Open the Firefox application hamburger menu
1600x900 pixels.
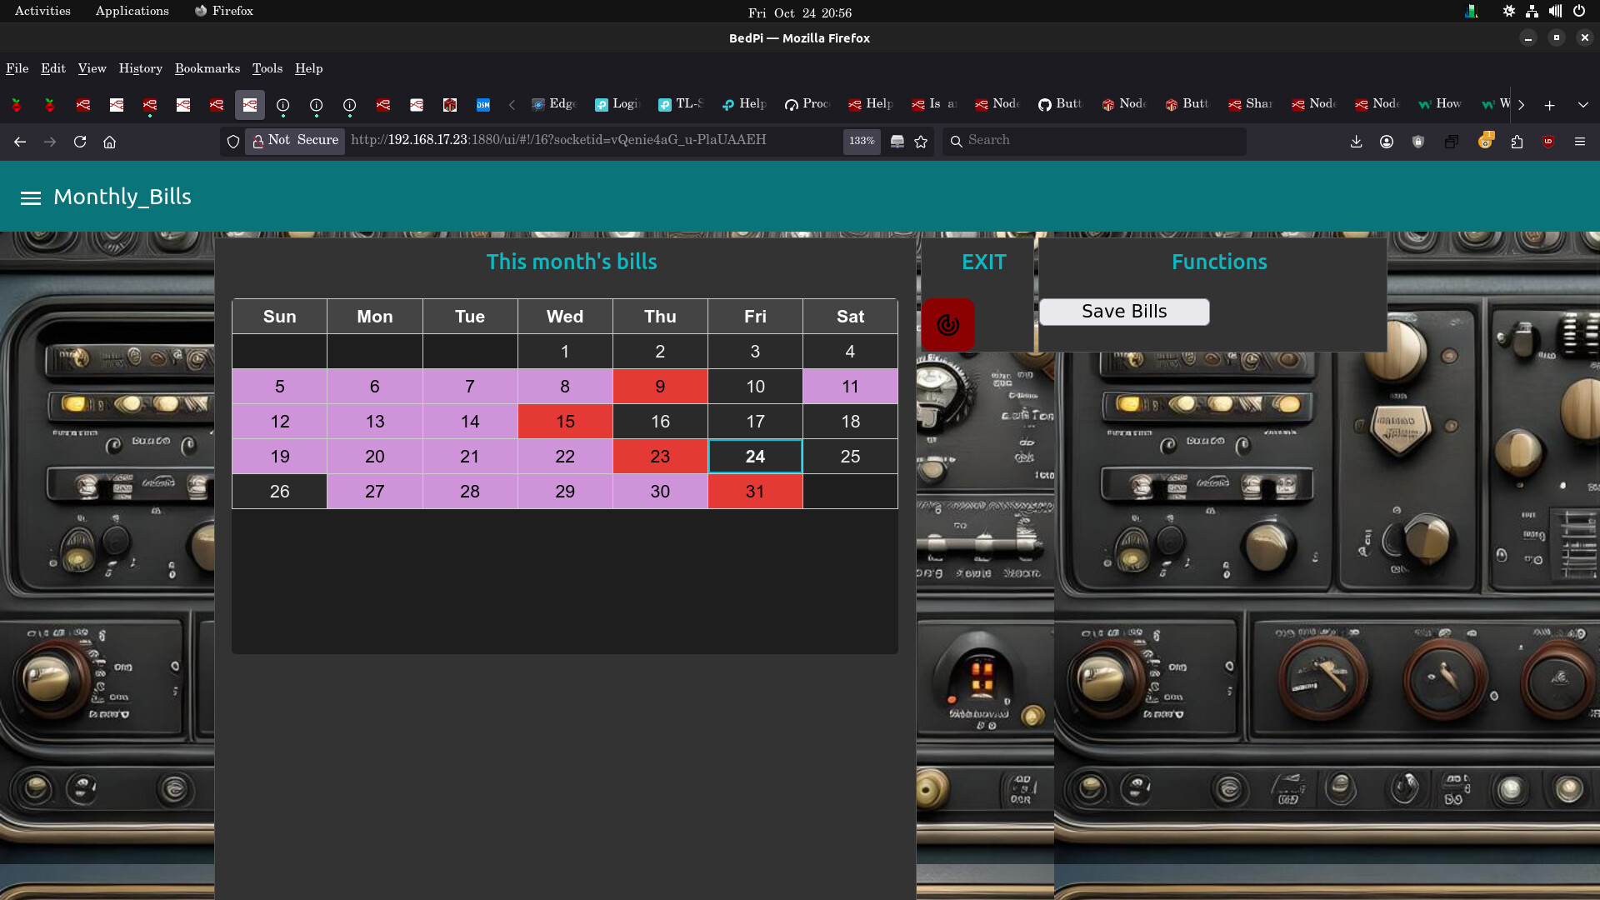(1579, 142)
